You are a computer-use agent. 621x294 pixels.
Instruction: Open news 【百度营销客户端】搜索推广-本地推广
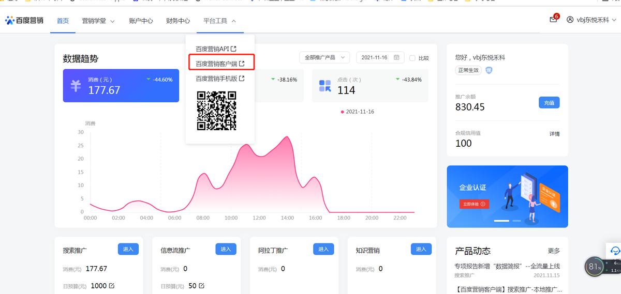(x=508, y=289)
